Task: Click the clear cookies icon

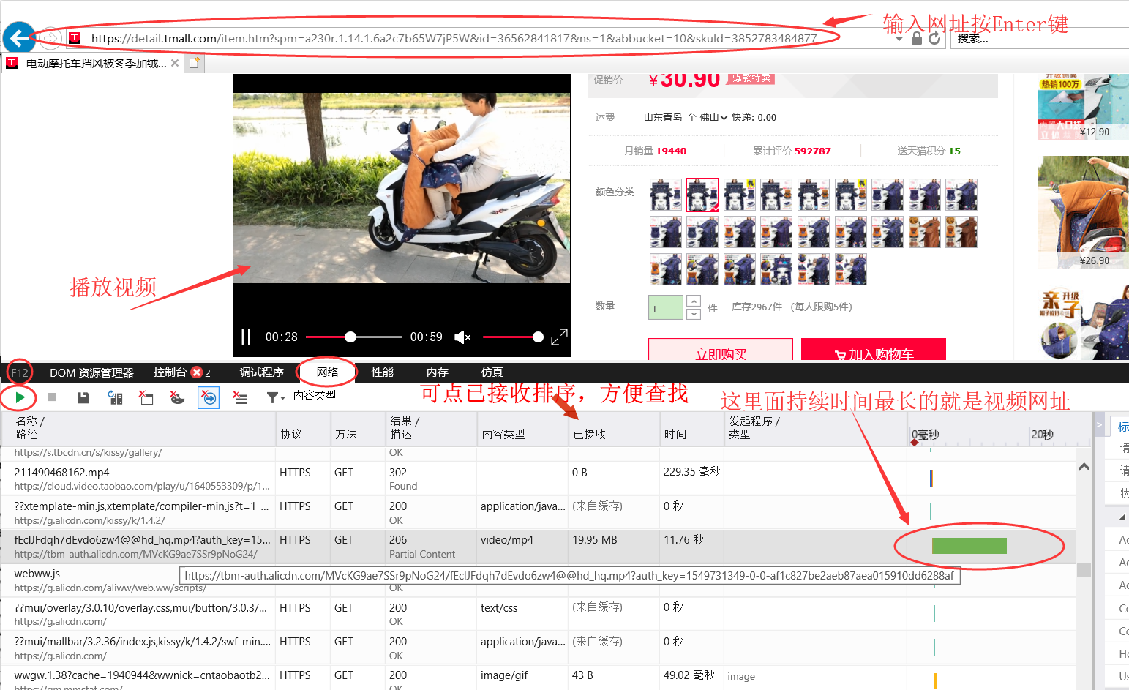Action: [x=177, y=397]
